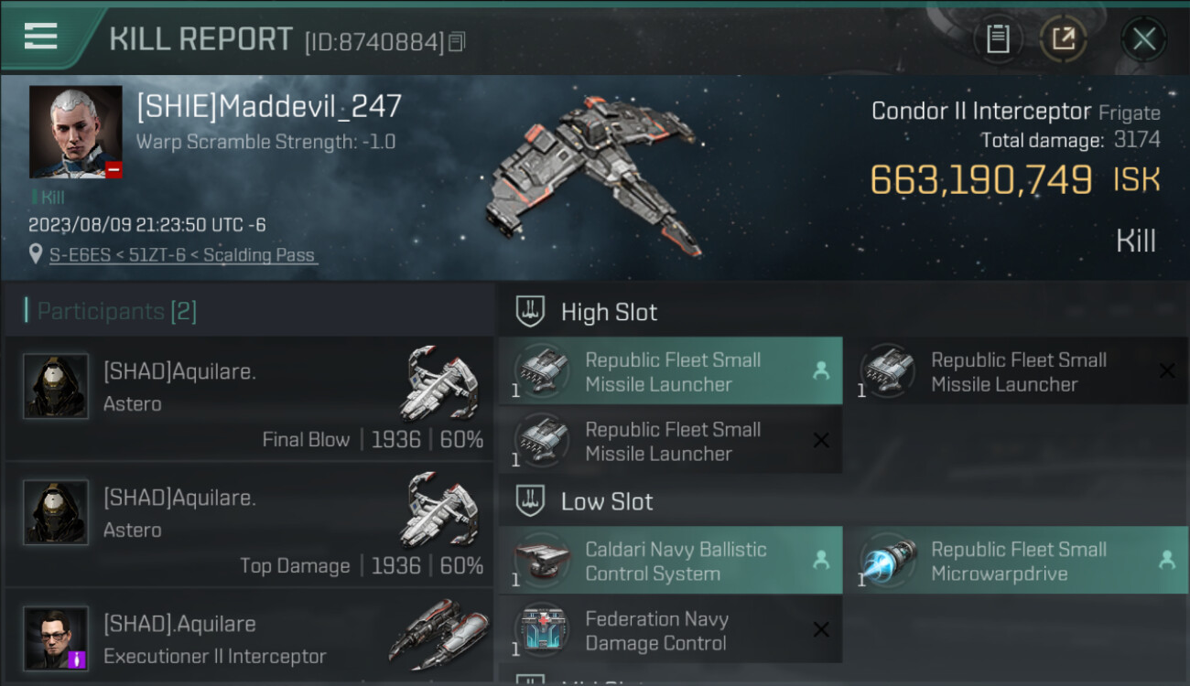
Task: Click the [SHAD].Aquilare pilot name
Action: coord(179,624)
